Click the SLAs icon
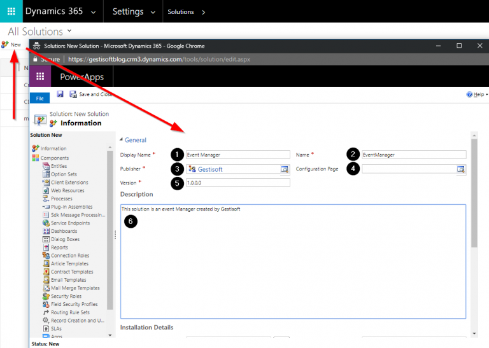 [x=46, y=328]
